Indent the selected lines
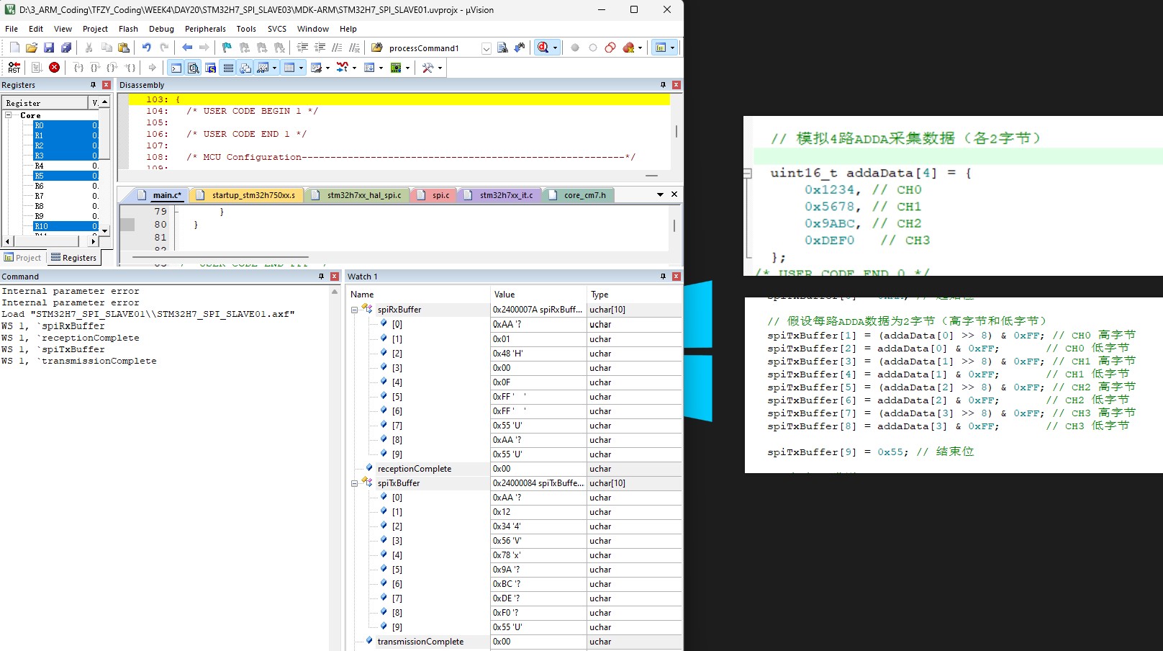Viewport: 1163px width, 651px height. click(x=302, y=48)
